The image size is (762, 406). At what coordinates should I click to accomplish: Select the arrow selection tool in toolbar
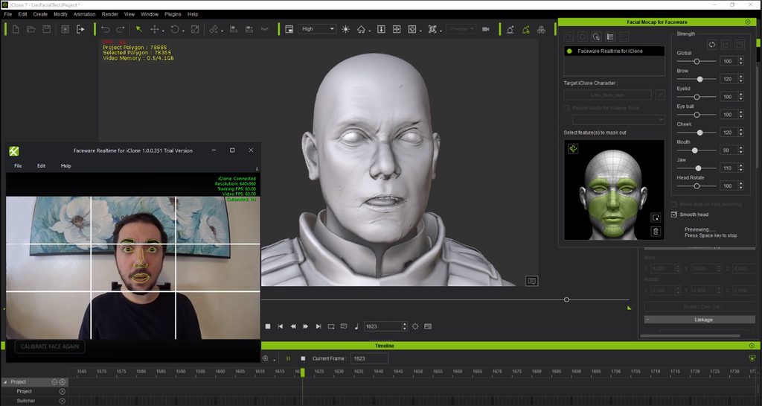(138, 29)
